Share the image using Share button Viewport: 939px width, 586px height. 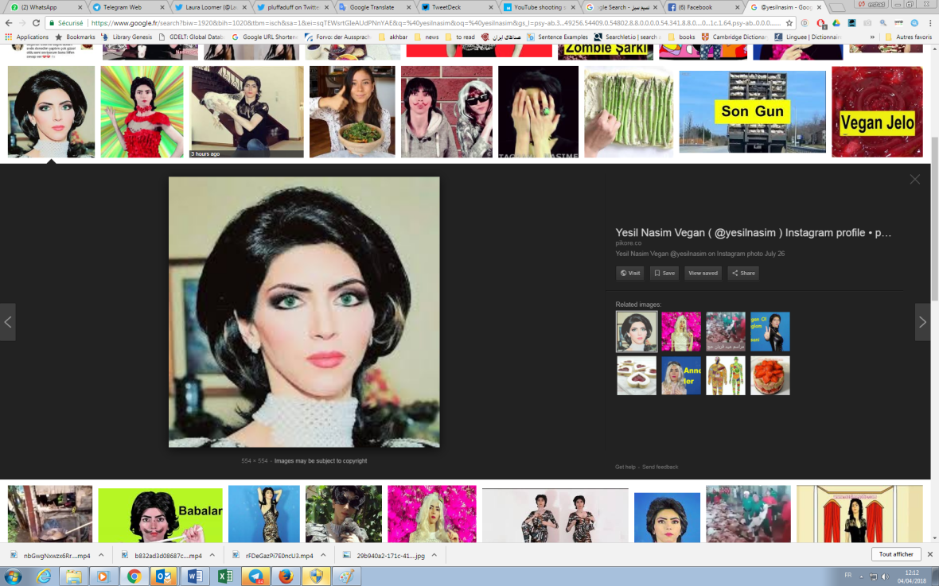tap(742, 273)
